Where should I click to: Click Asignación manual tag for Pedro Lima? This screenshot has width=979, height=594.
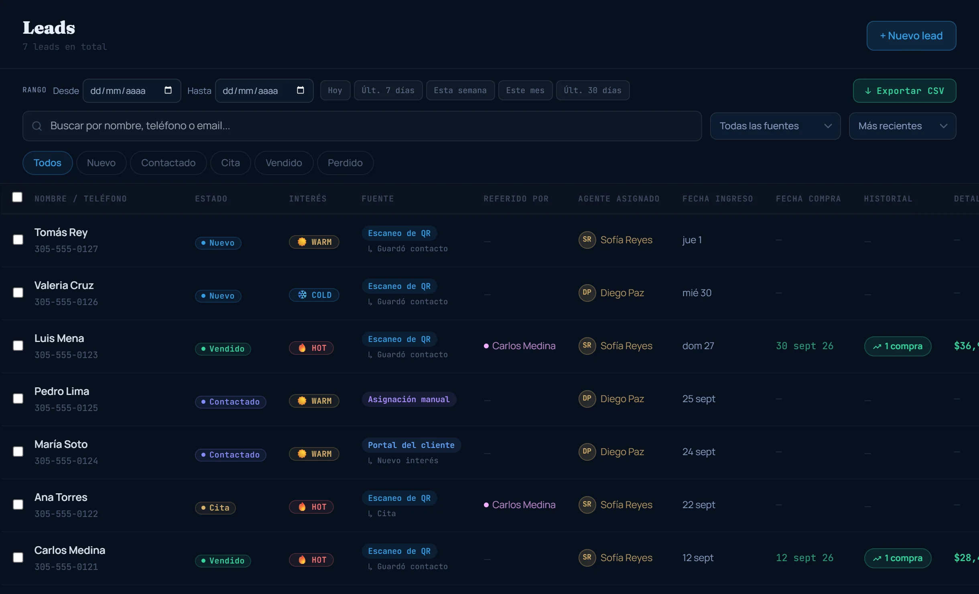(x=409, y=399)
